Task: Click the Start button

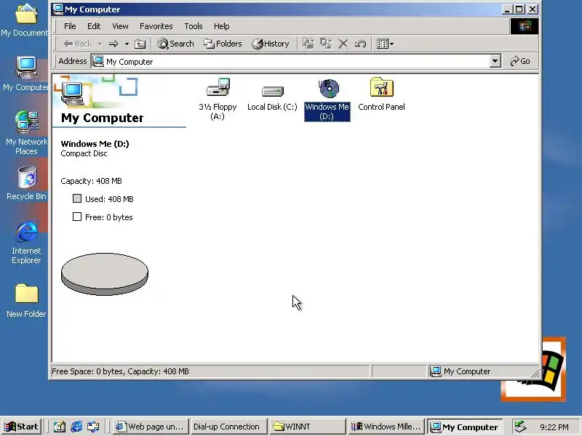Action: [22, 427]
